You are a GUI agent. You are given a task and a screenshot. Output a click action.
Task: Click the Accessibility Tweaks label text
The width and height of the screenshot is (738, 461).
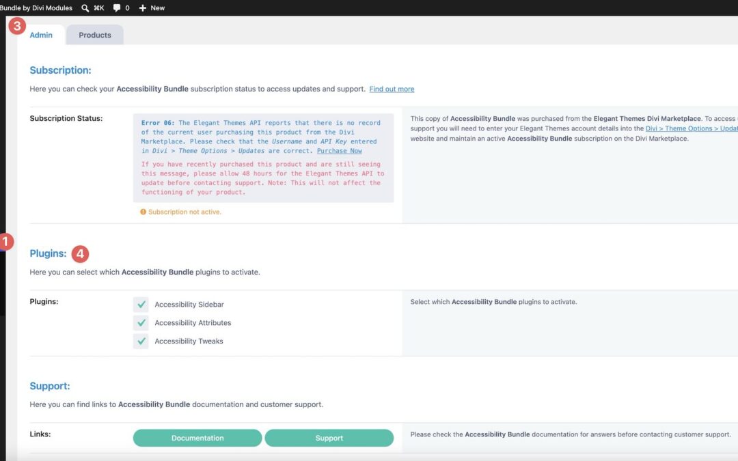pos(189,341)
